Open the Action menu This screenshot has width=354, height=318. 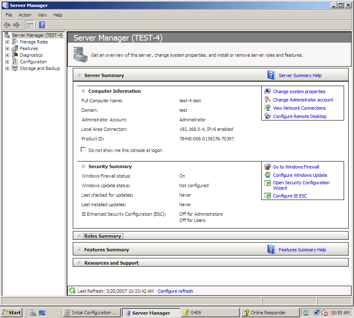click(25, 15)
